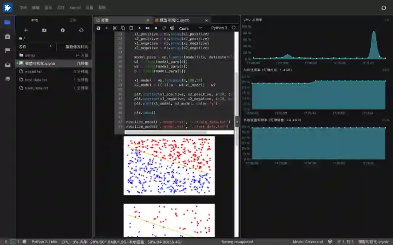
Task: Click the Stop kernel square icon
Action: pos(156,28)
